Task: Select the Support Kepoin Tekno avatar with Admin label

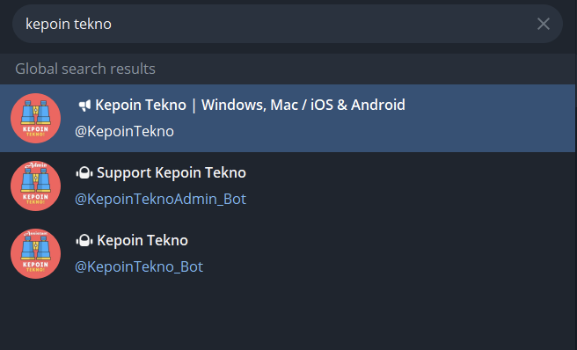Action: [x=36, y=186]
